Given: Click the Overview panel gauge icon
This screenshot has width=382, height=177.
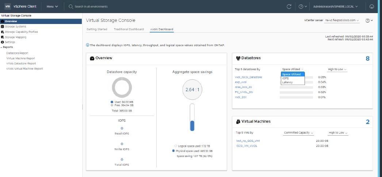Looking at the screenshot, I should click(x=92, y=58).
